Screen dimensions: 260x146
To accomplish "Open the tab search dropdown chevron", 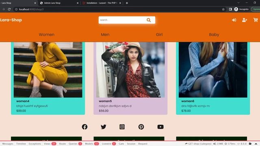I will (238, 3).
